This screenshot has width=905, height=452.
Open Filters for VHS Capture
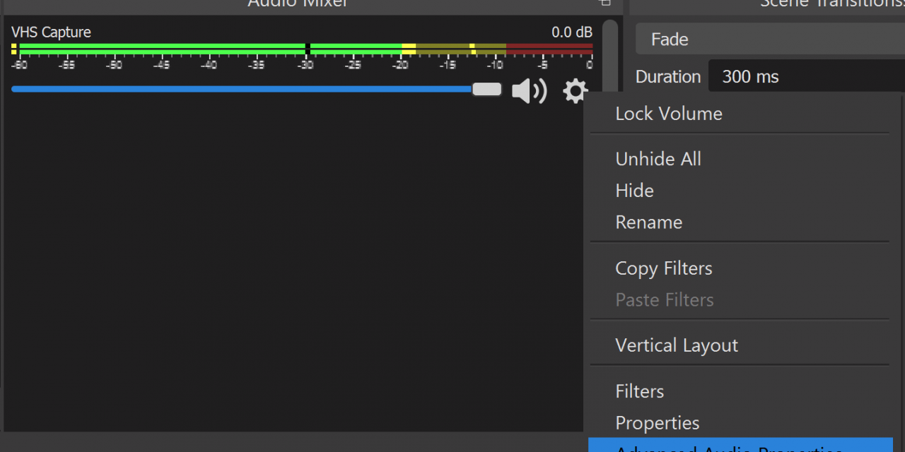point(640,391)
